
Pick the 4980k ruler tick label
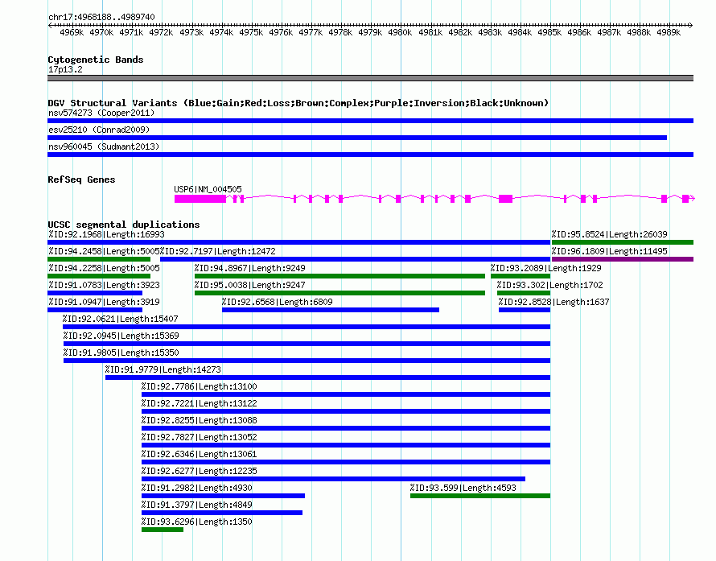click(x=400, y=32)
